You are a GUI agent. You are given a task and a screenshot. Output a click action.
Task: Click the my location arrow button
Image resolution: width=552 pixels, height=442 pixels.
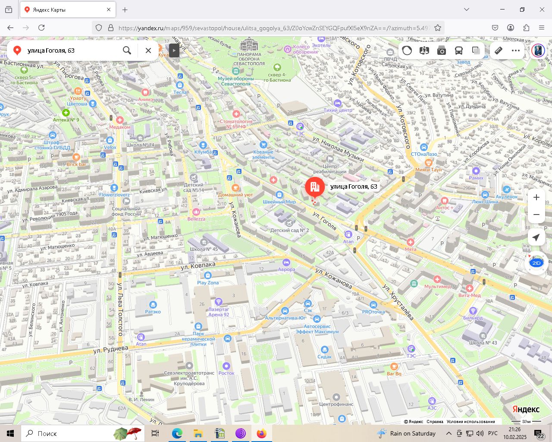[x=536, y=237]
